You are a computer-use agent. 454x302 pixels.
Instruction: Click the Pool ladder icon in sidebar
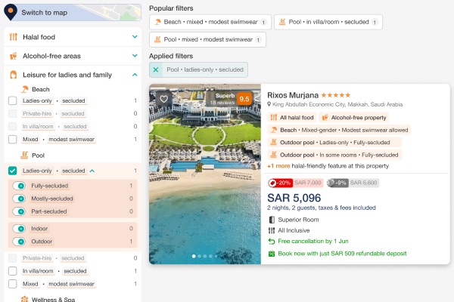click(25, 156)
